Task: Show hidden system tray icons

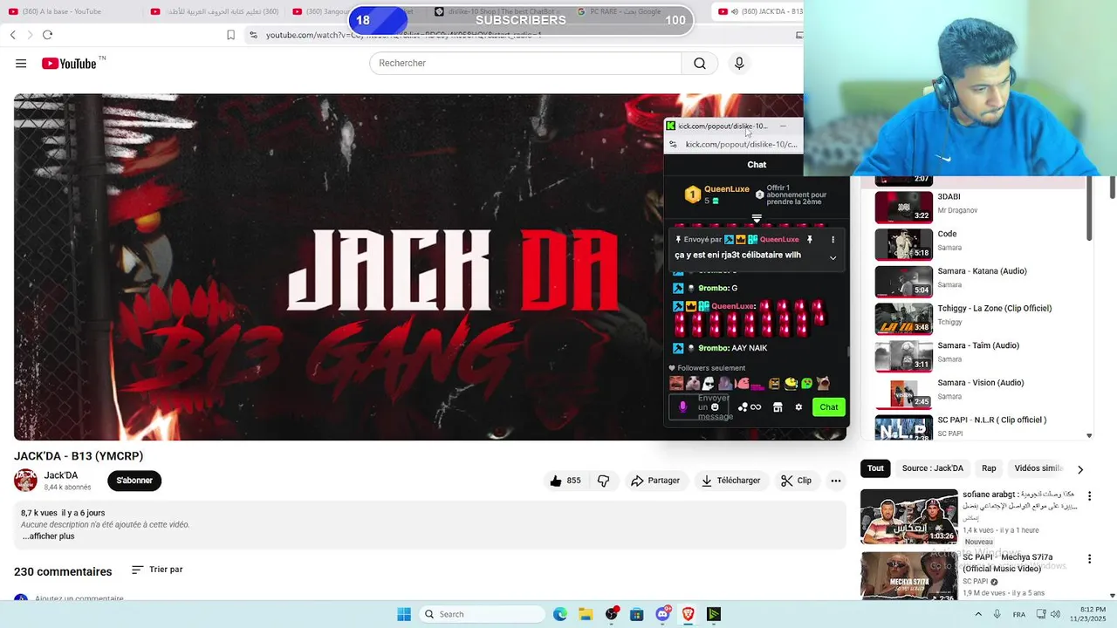Action: pos(978,614)
